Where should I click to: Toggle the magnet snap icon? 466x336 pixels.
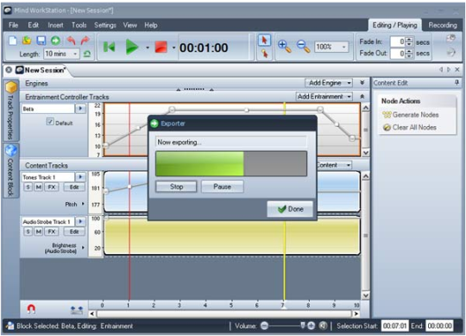(31, 309)
